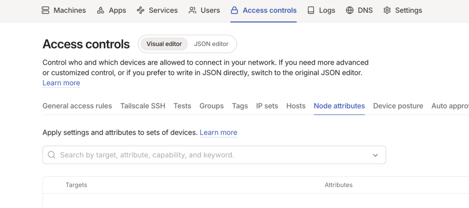Click the search magnifier icon
Image resolution: width=469 pixels, height=208 pixels.
pos(52,155)
